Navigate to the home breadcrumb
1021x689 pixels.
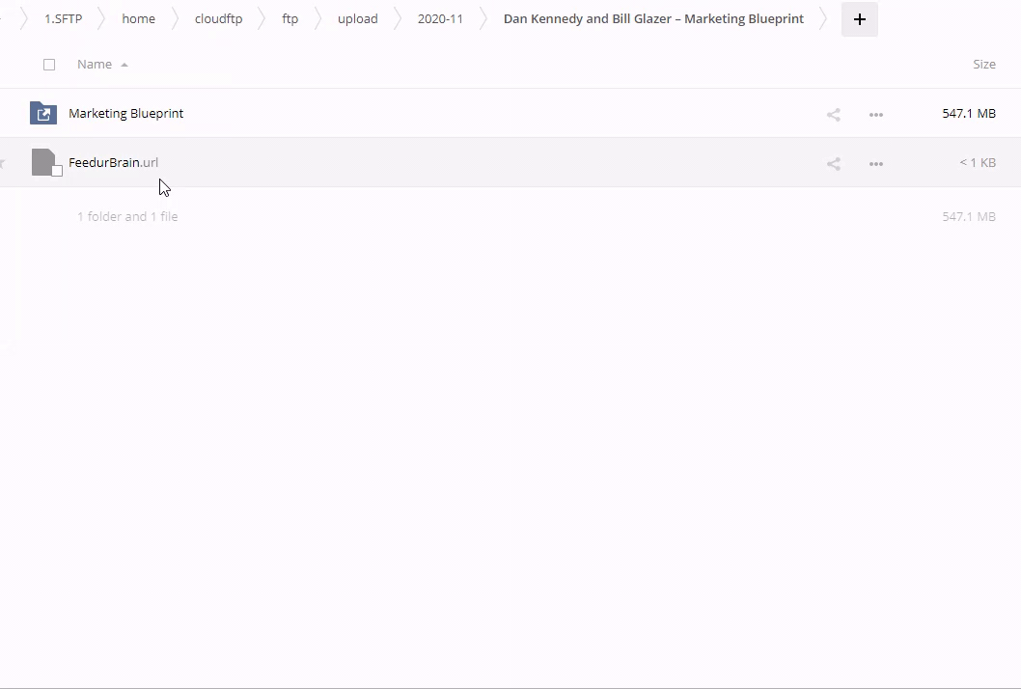pos(138,19)
